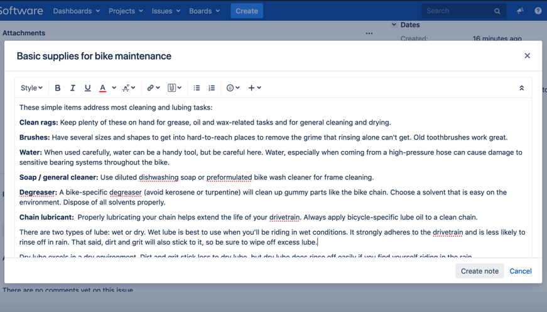Click the underlined word 'dishwashing'
The height and width of the screenshot is (312, 547).
[159, 177]
